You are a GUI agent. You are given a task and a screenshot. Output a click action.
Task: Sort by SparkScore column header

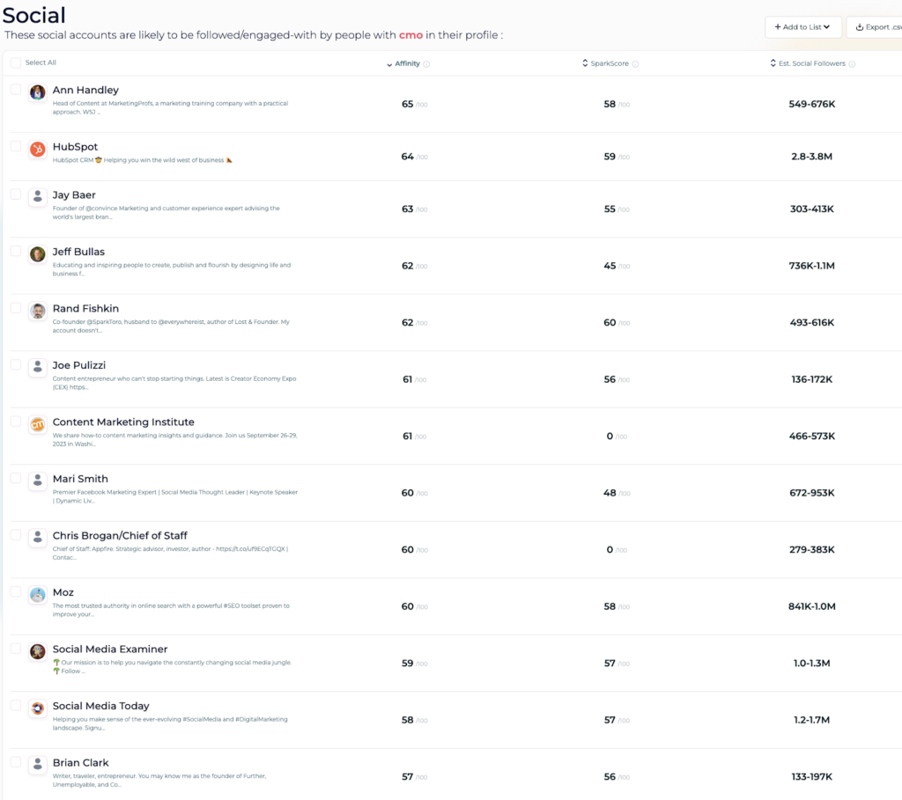pyautogui.click(x=609, y=64)
